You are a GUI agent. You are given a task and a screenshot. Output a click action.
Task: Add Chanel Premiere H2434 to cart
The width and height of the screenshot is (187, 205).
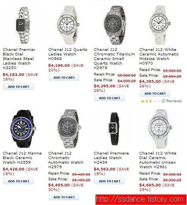(110, 181)
